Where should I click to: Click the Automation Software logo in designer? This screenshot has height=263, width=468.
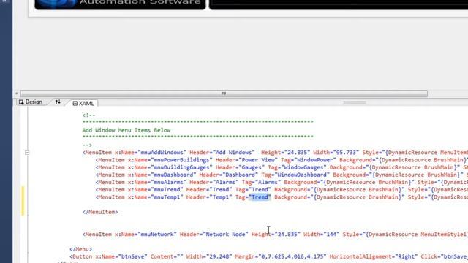click(120, 4)
